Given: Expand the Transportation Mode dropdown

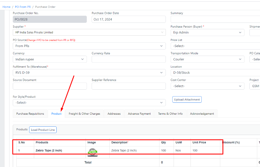Looking at the screenshot, I should tap(207, 59).
